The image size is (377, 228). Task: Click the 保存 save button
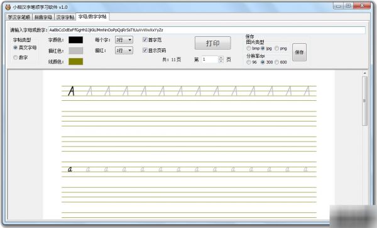(x=299, y=52)
